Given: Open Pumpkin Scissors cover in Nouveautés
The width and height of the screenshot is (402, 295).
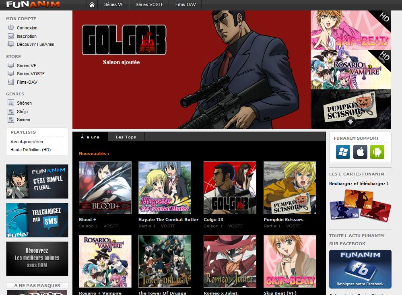Looking at the screenshot, I should tap(290, 188).
